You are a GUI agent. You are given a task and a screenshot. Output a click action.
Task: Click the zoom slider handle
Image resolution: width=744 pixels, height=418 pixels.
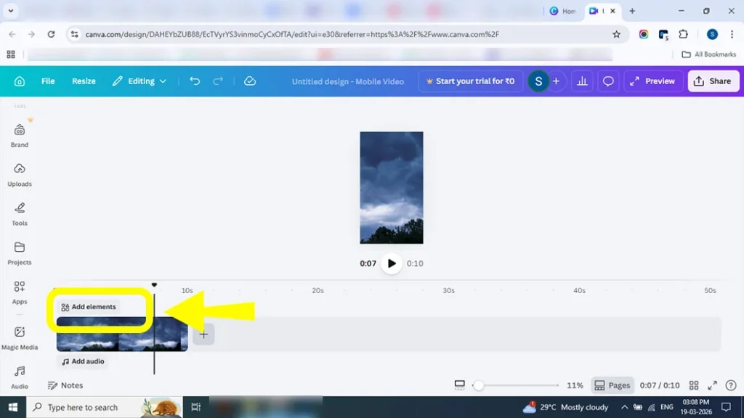[478, 385]
